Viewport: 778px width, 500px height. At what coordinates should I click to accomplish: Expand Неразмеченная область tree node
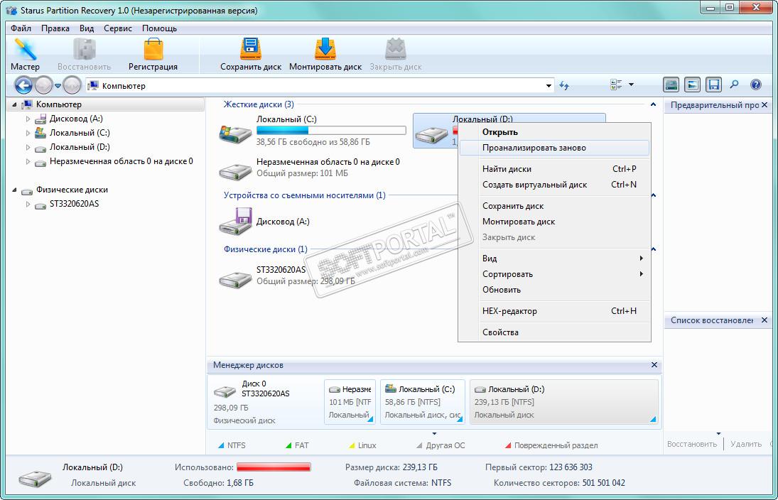pyautogui.click(x=28, y=162)
